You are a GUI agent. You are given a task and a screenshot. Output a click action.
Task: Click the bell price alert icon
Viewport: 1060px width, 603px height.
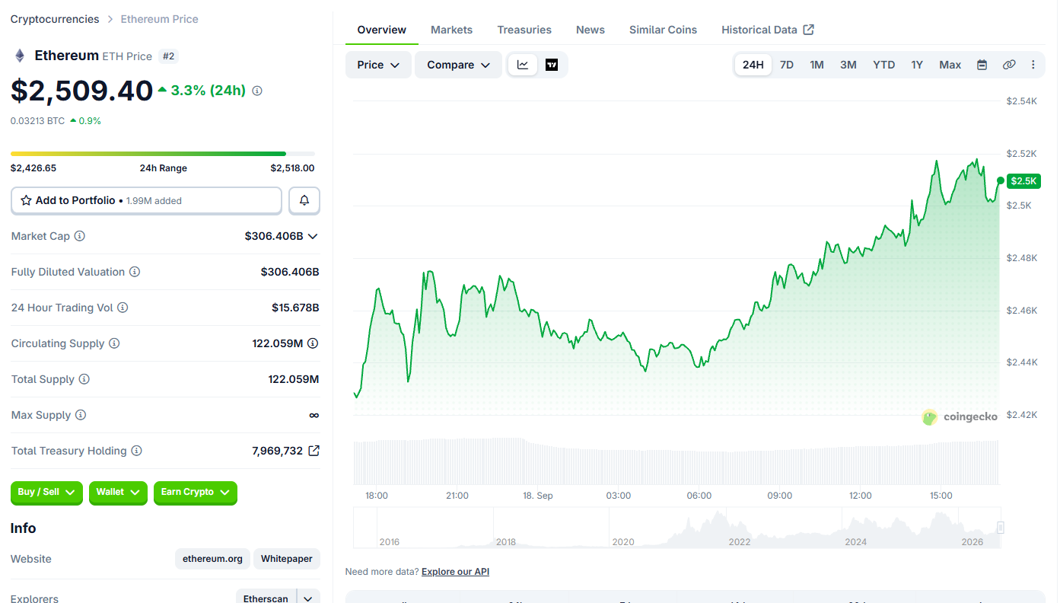(x=304, y=200)
